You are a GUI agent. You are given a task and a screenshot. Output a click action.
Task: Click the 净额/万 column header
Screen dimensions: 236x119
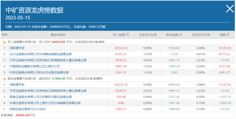pos(225,35)
